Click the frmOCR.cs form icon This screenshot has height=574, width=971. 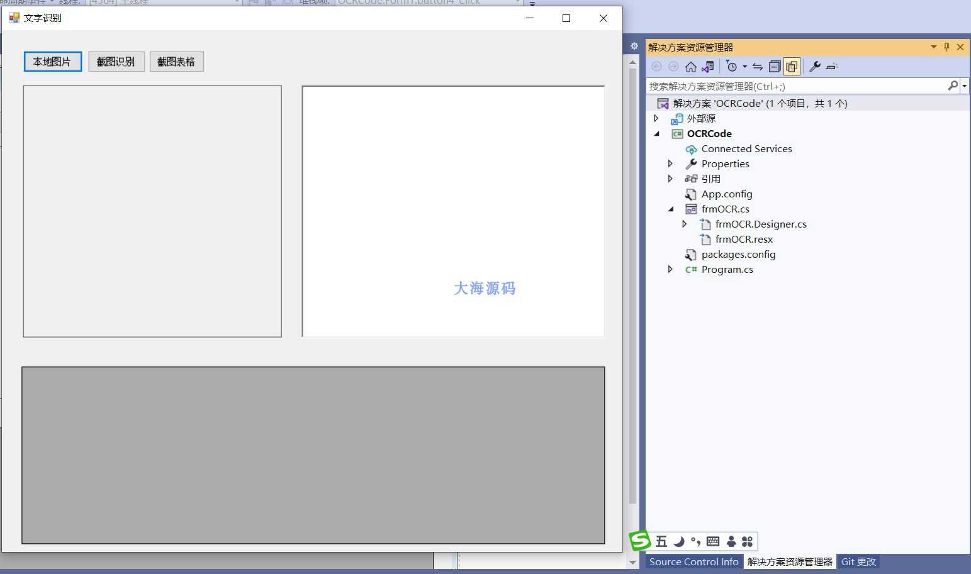coord(691,209)
